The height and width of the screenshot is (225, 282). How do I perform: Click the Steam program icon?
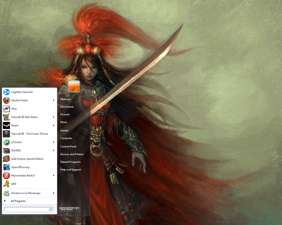pos(6,125)
